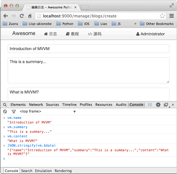Close the DevTools panel
Viewport: 177px width, 174px height.
click(x=173, y=105)
